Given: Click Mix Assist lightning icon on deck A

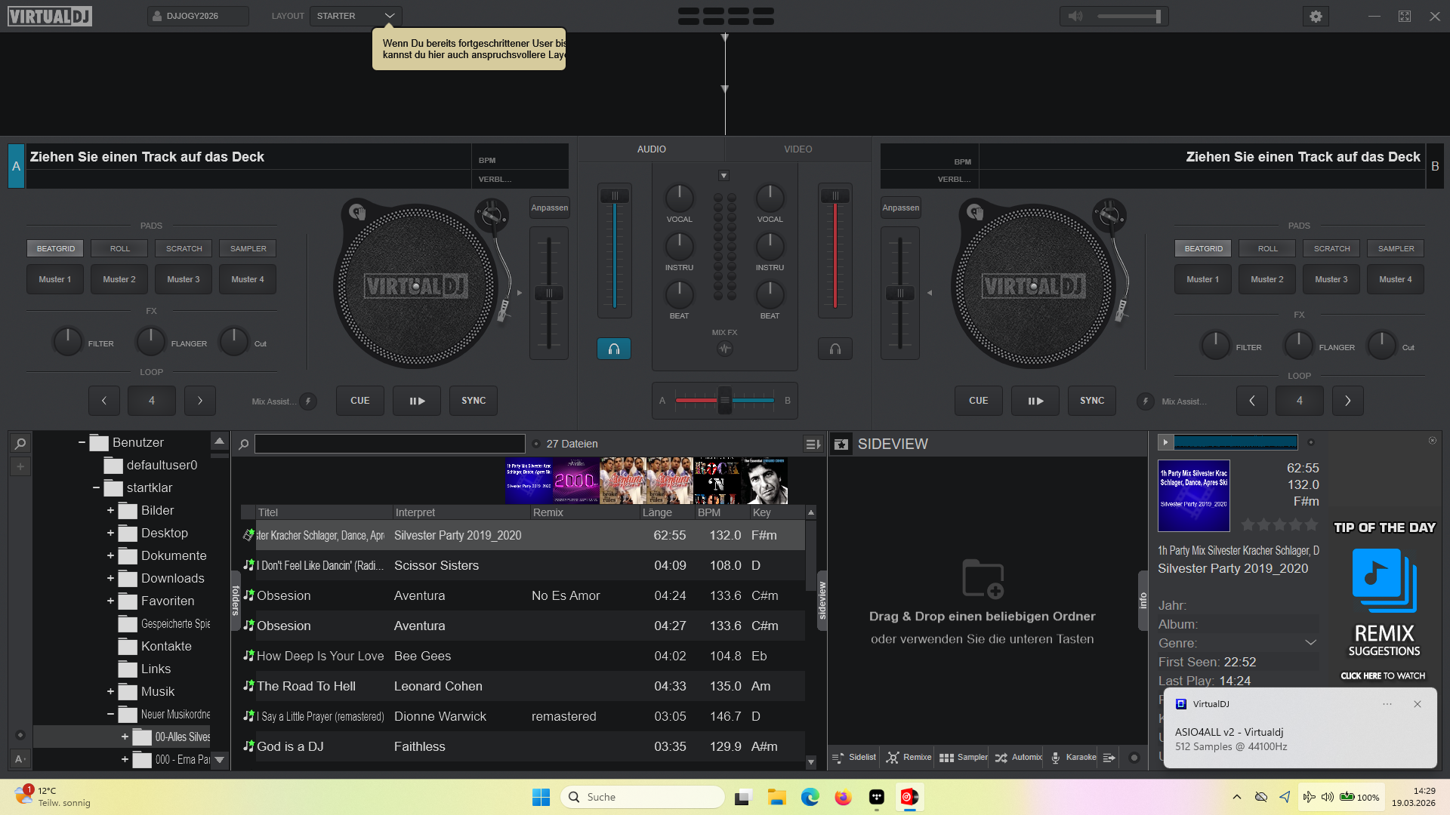Looking at the screenshot, I should [x=308, y=401].
